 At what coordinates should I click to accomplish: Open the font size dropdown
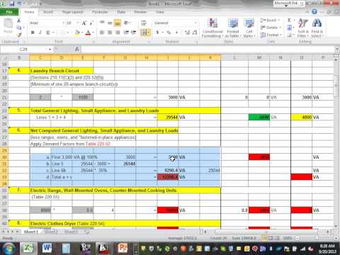[x=78, y=23]
